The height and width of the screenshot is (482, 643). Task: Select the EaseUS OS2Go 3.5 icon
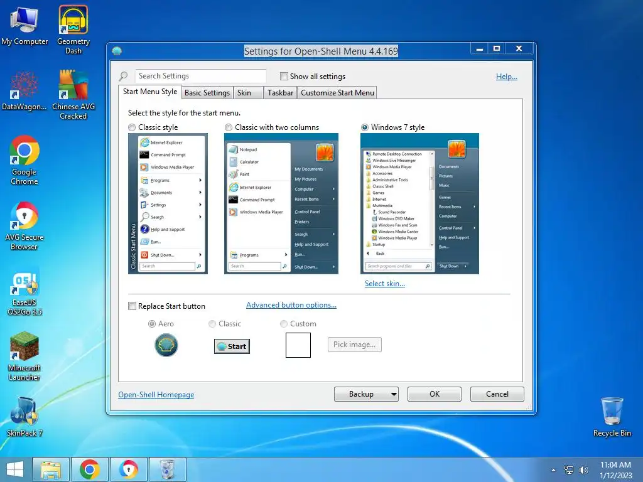pos(24,292)
